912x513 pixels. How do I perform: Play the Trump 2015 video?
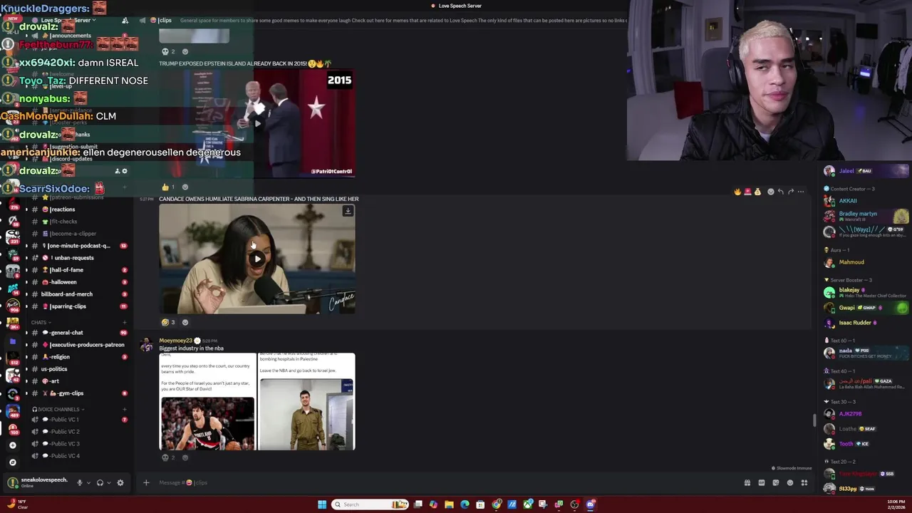tap(257, 123)
